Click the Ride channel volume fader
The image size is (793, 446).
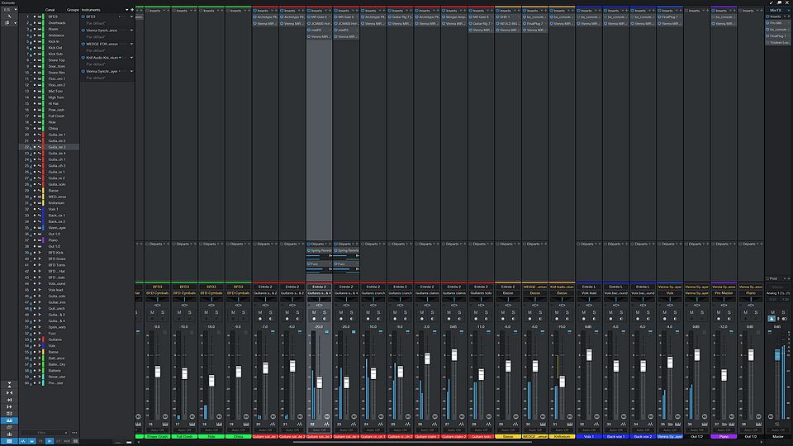click(x=210, y=380)
